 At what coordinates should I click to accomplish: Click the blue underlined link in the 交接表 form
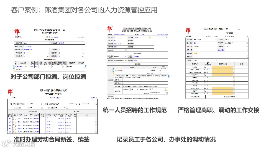pyautogui.click(x=221, y=50)
